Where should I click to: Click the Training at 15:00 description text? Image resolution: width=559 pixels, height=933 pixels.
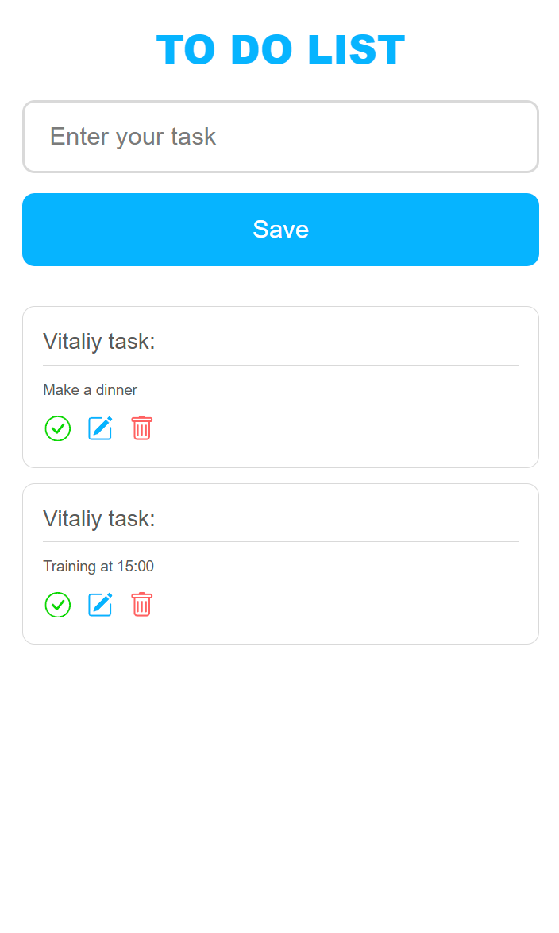[98, 566]
